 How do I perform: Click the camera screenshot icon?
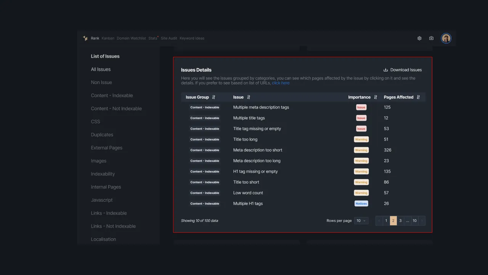(x=431, y=38)
